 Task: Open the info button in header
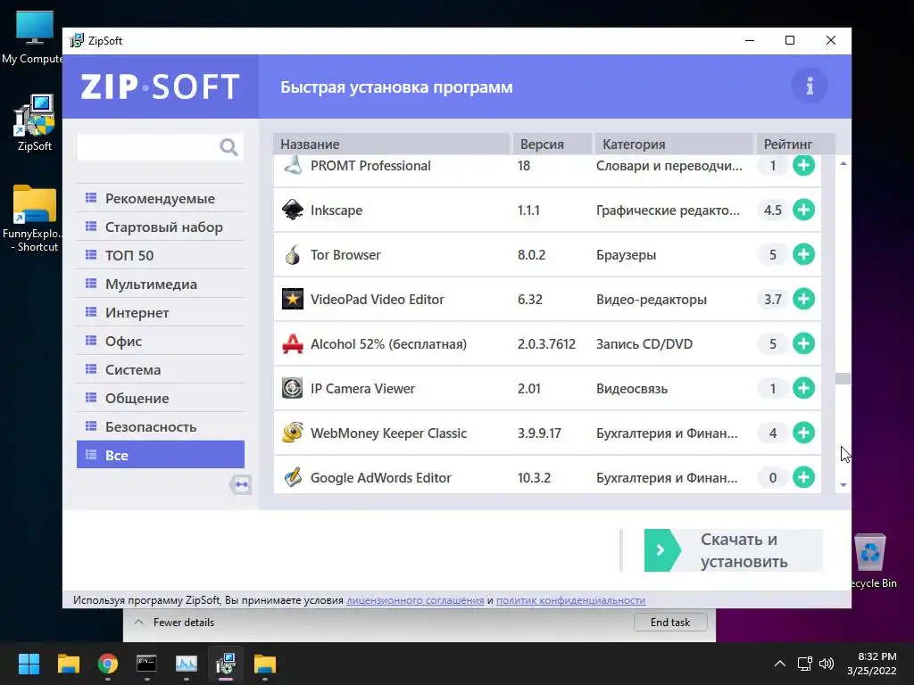pos(809,87)
